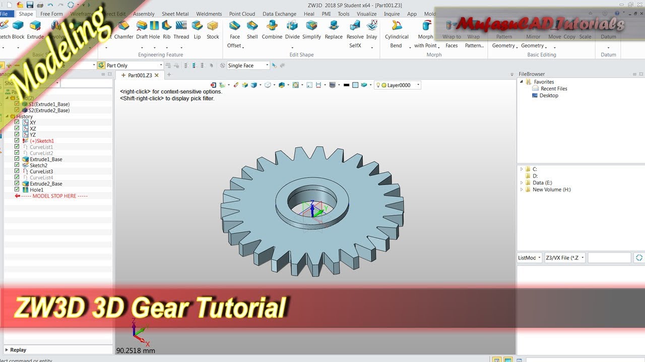
Task: Uncheck the XY plane checkbox
Action: click(x=17, y=122)
